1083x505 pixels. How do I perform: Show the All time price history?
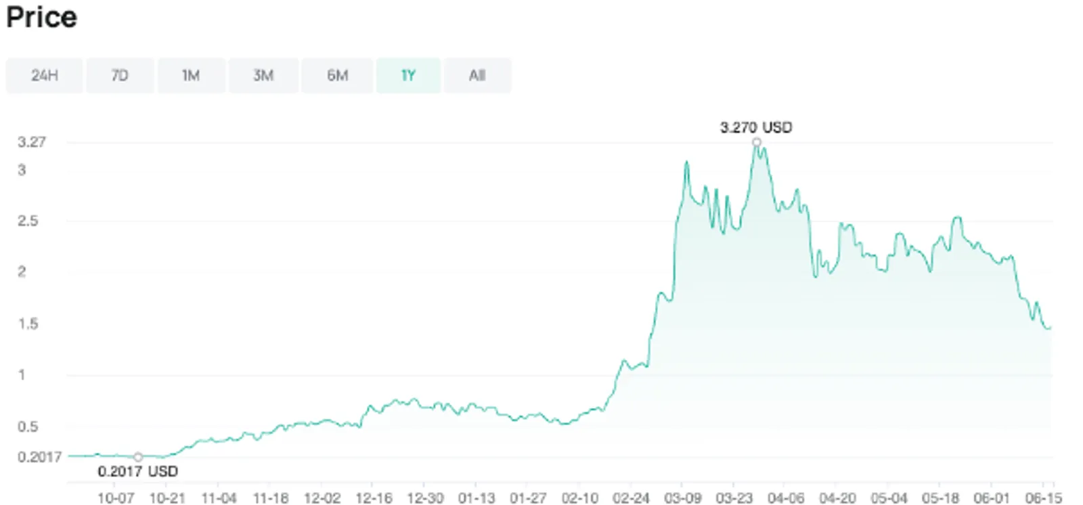point(477,75)
